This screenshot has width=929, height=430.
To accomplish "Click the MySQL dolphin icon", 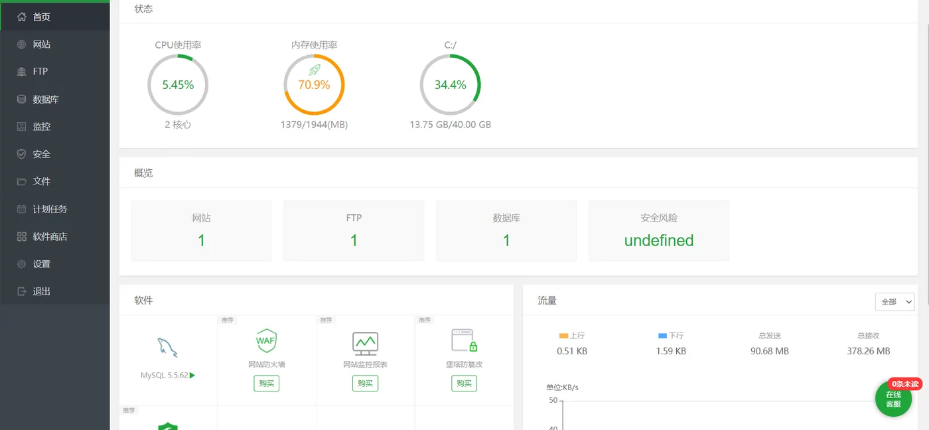I will pyautogui.click(x=167, y=347).
